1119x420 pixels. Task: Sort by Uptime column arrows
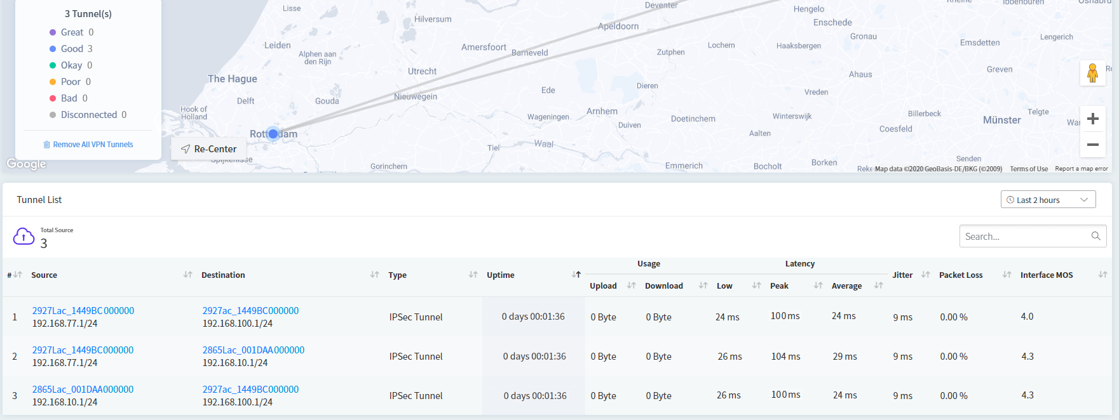[576, 275]
